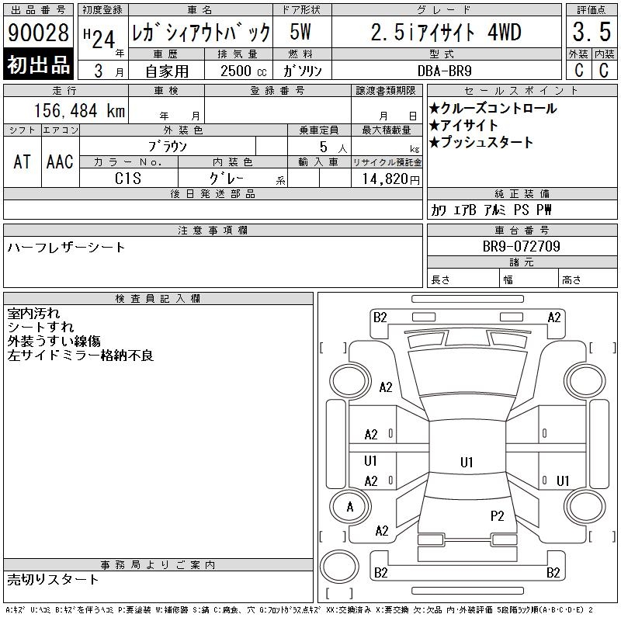Select the 長さ dimension field
The width and height of the screenshot is (621, 621).
click(x=463, y=279)
